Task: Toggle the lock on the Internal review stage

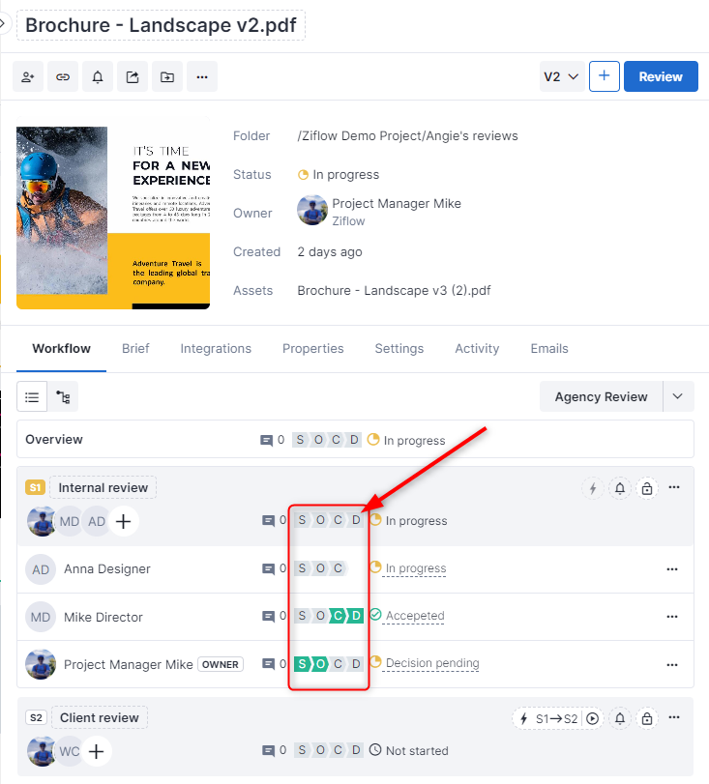Action: coord(647,488)
